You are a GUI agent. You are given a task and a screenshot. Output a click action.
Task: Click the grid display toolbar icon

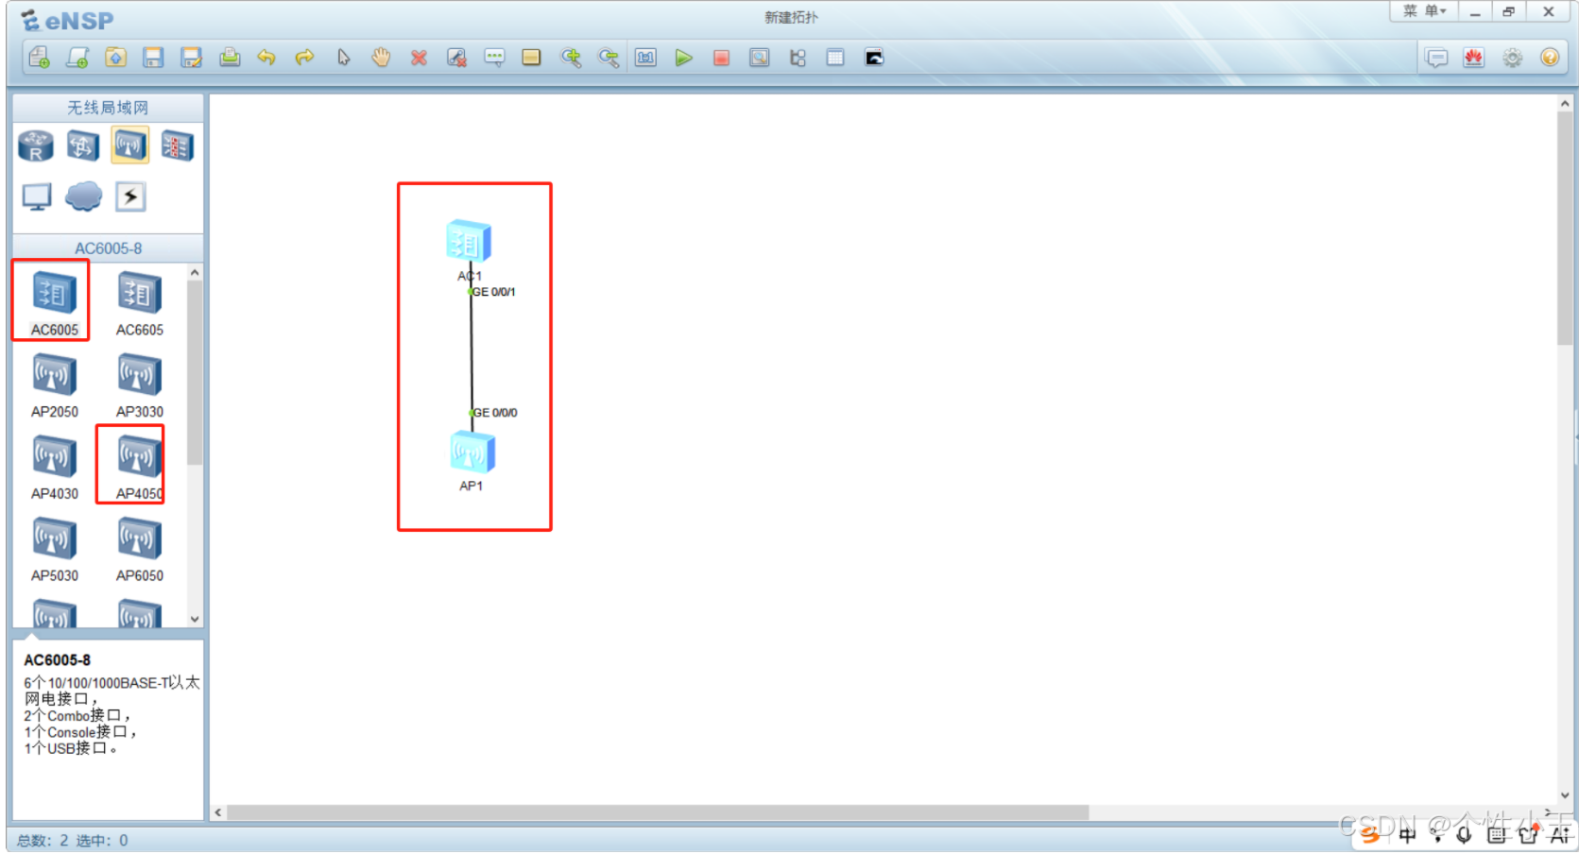click(835, 58)
